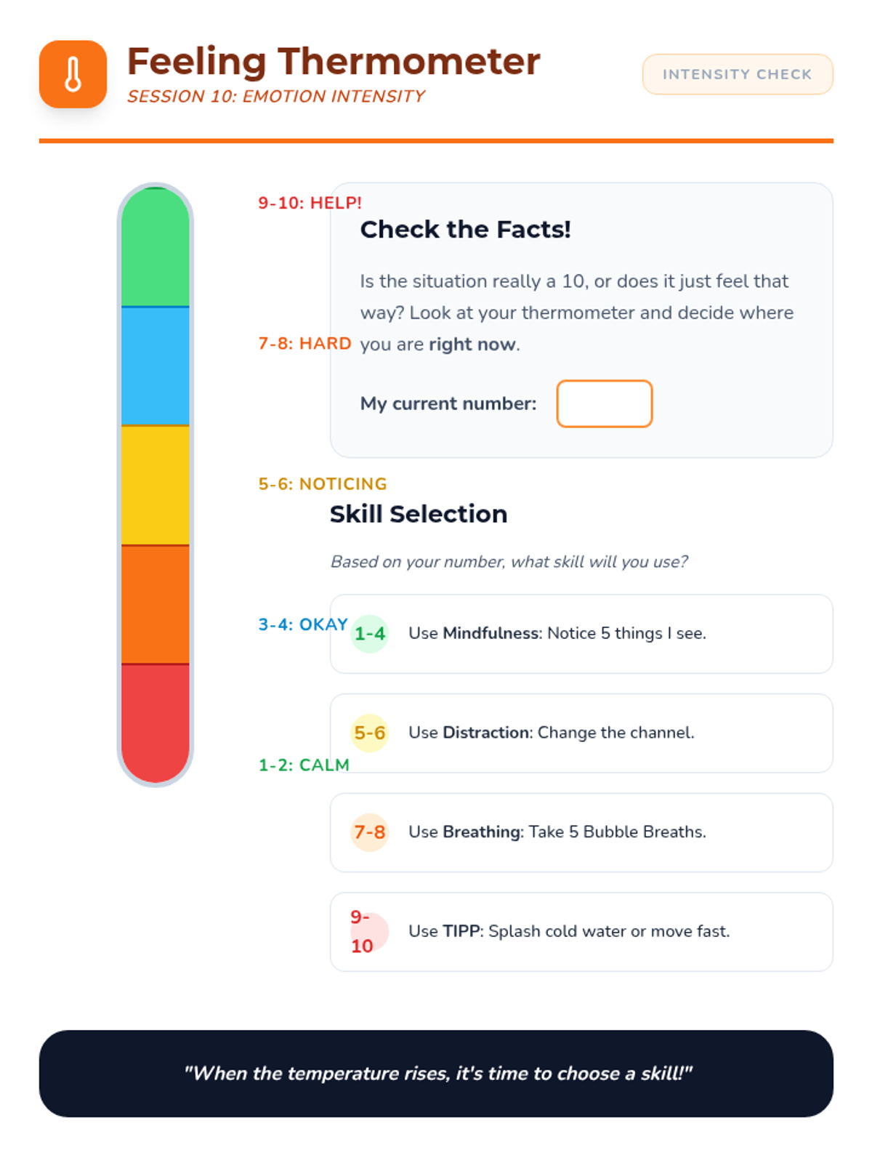Choose the Distraction skill option
Screen dimensions: 872x1163
pyautogui.click(x=581, y=733)
